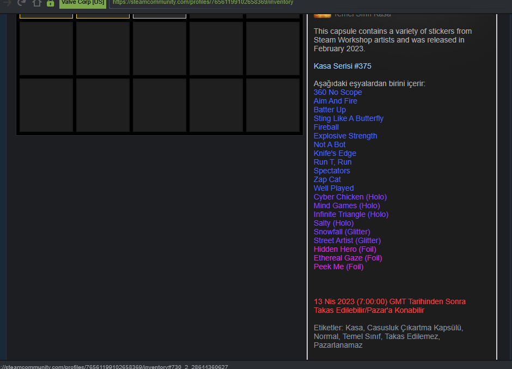Screen dimensions: 512x369
Task: Open the Ethereal Gaze (Foil) link
Action: (x=348, y=258)
